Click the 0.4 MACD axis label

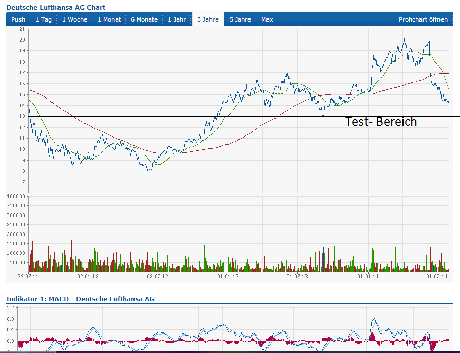coord(11,330)
